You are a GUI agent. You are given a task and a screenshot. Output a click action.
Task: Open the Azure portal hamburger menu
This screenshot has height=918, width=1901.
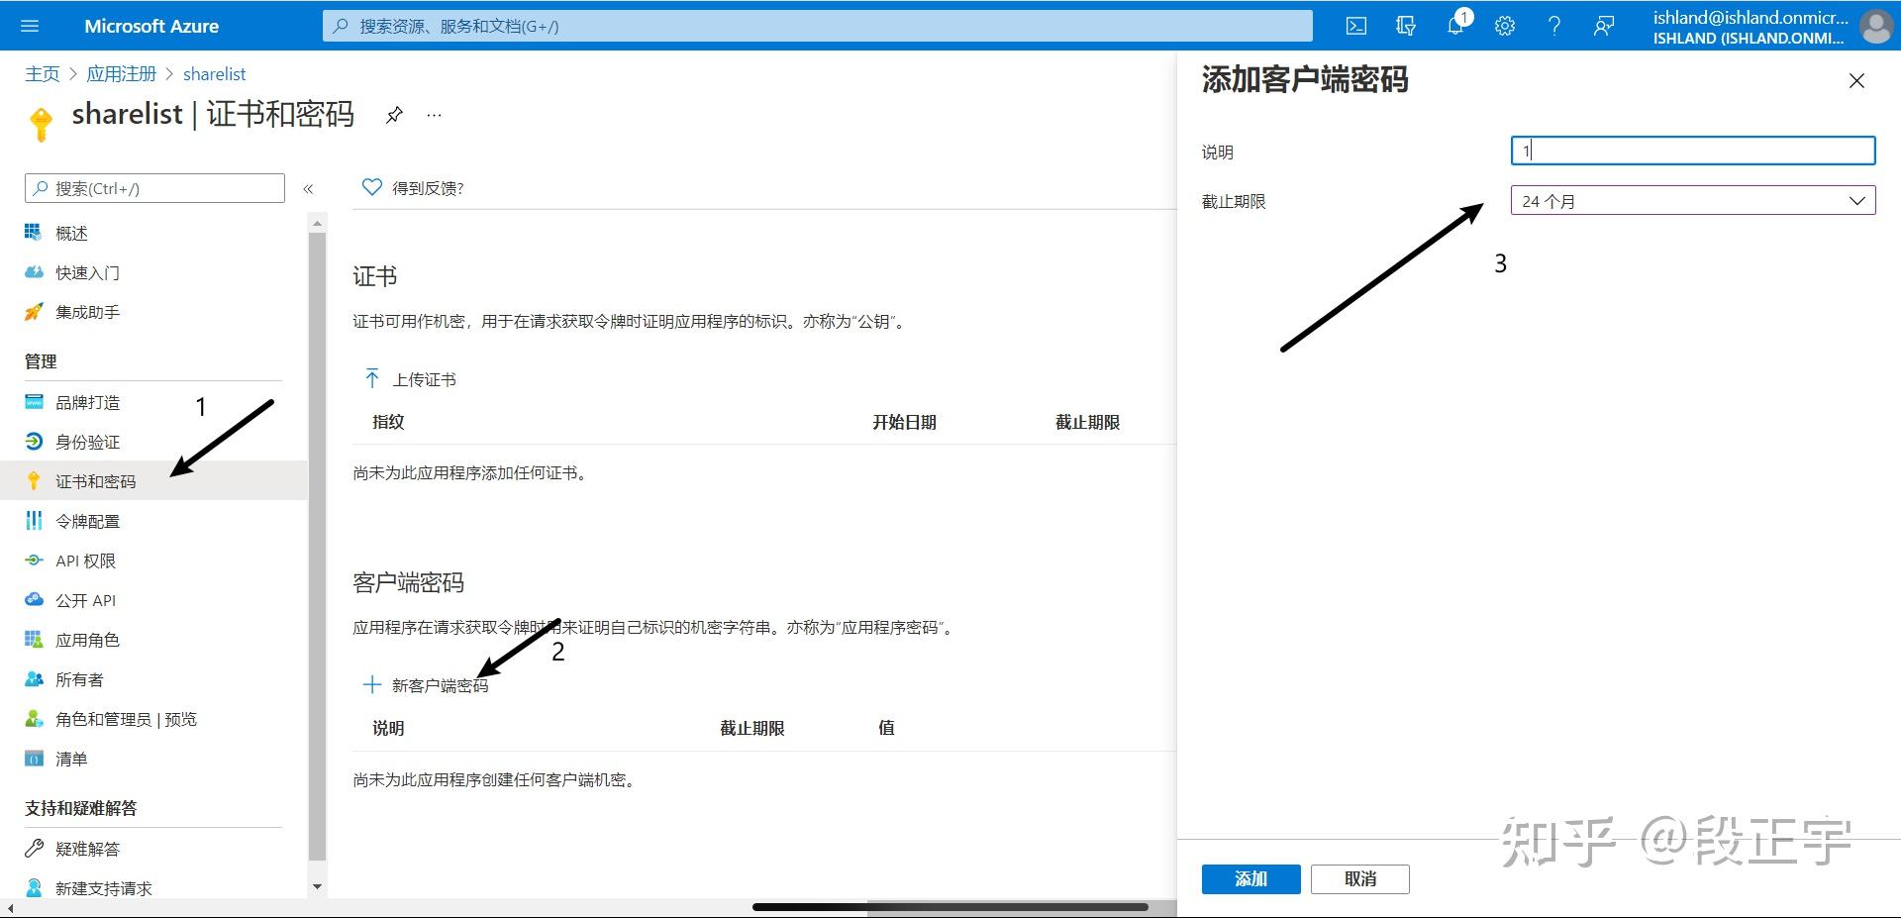[30, 26]
